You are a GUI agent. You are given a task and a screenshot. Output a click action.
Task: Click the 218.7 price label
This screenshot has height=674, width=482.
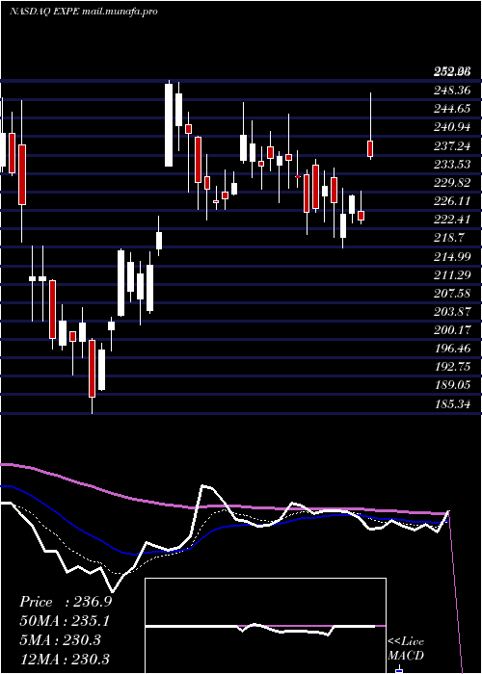[449, 239]
